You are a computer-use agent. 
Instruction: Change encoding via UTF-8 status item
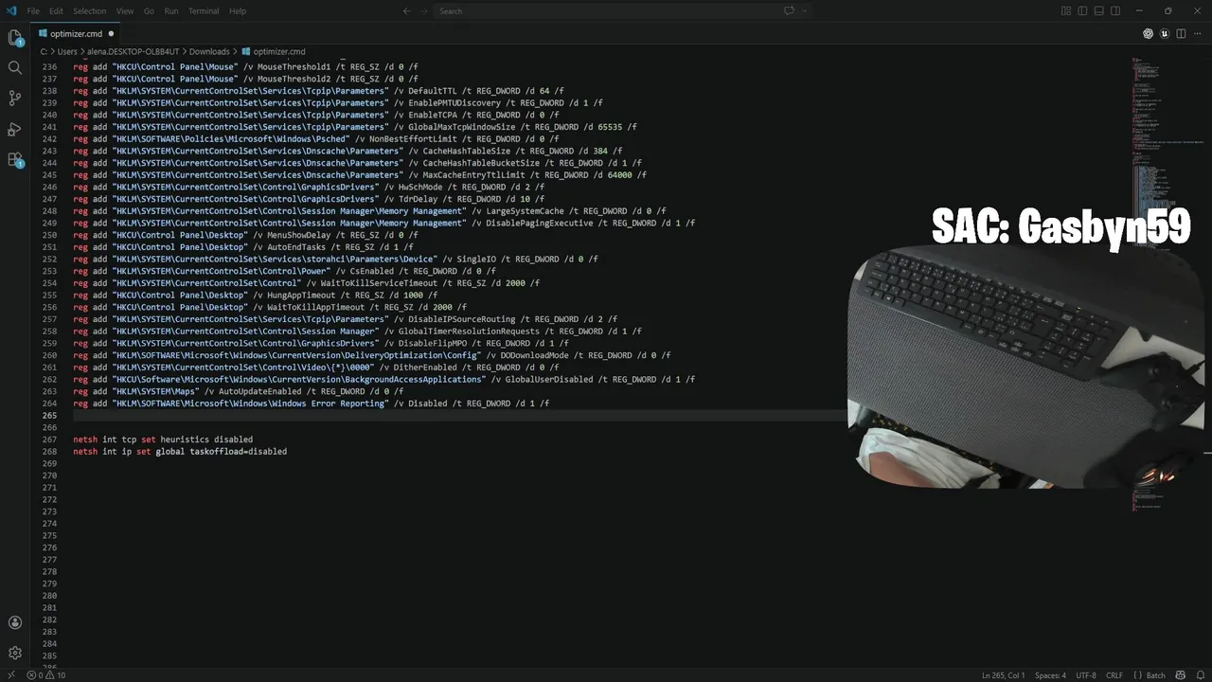tap(1086, 675)
